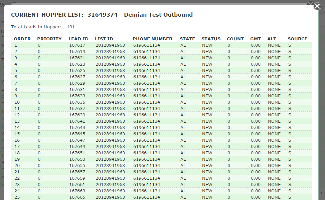
Task: Click the STATUS column header
Action: tap(211, 39)
